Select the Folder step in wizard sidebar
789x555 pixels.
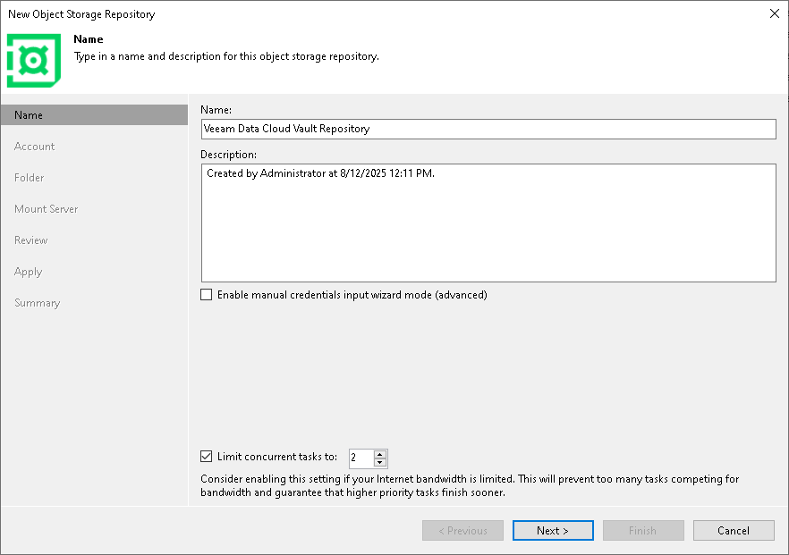tap(30, 178)
